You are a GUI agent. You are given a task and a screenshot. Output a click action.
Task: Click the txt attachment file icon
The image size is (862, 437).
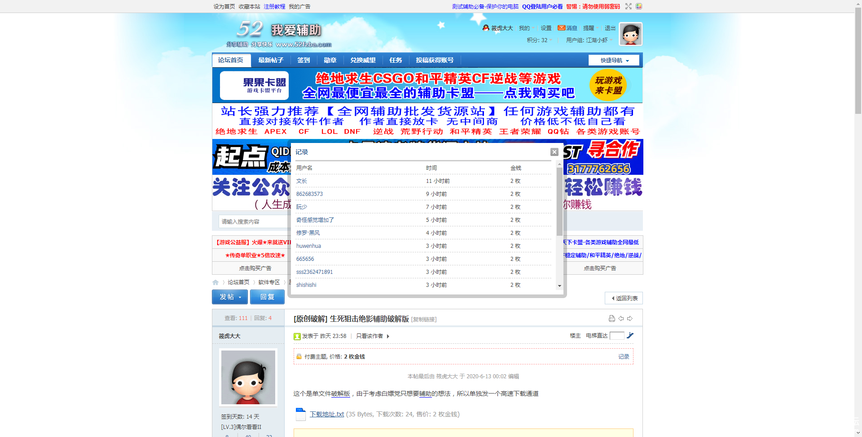[300, 414]
